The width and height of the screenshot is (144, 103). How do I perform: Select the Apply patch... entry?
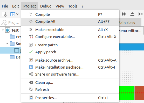(x=70, y=52)
